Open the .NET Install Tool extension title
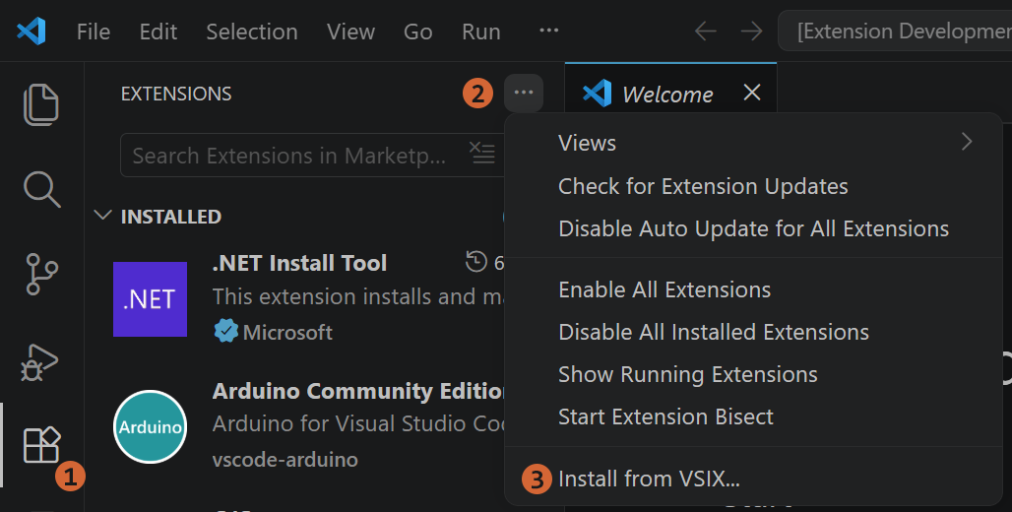Viewport: 1012px width, 512px height. tap(299, 263)
